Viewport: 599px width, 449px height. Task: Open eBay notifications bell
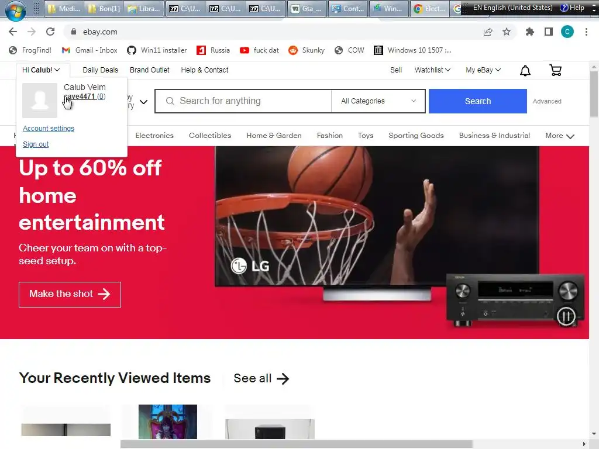tap(525, 71)
